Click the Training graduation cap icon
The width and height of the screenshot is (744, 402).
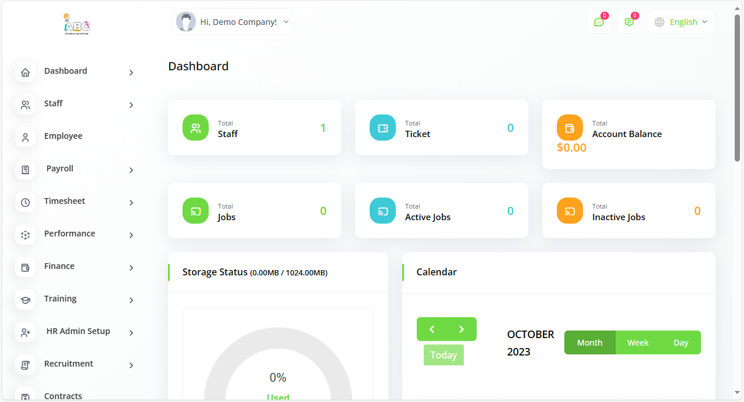pos(25,300)
